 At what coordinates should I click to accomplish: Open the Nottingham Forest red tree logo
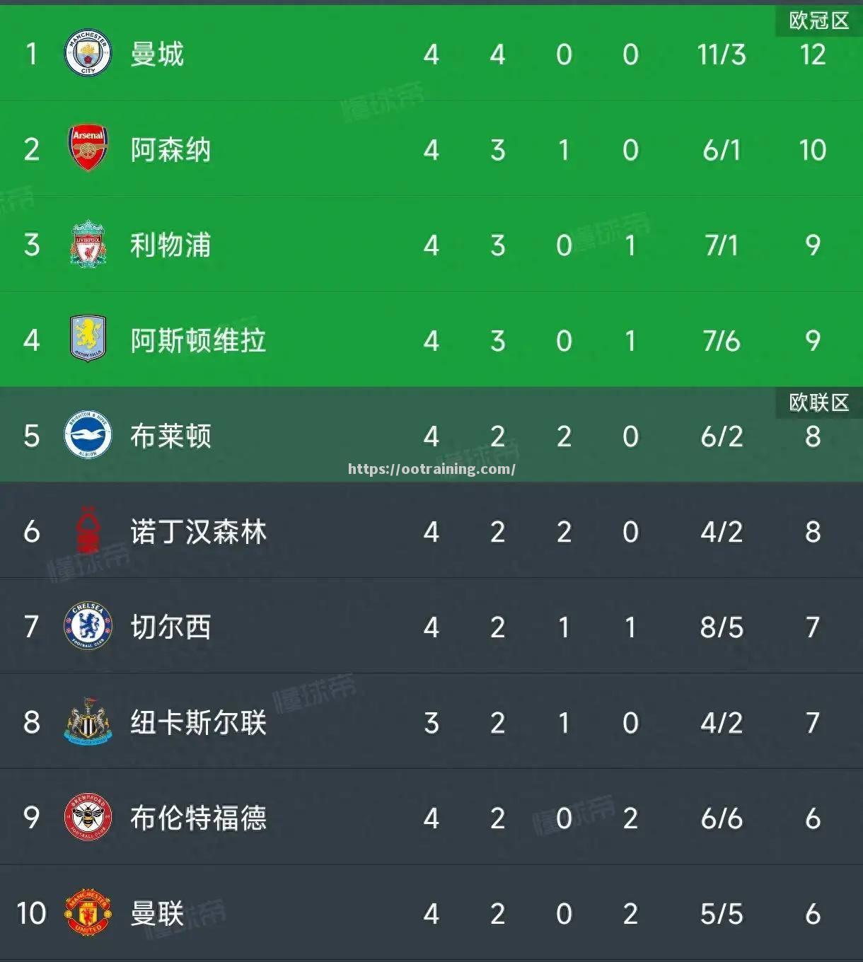pyautogui.click(x=88, y=531)
